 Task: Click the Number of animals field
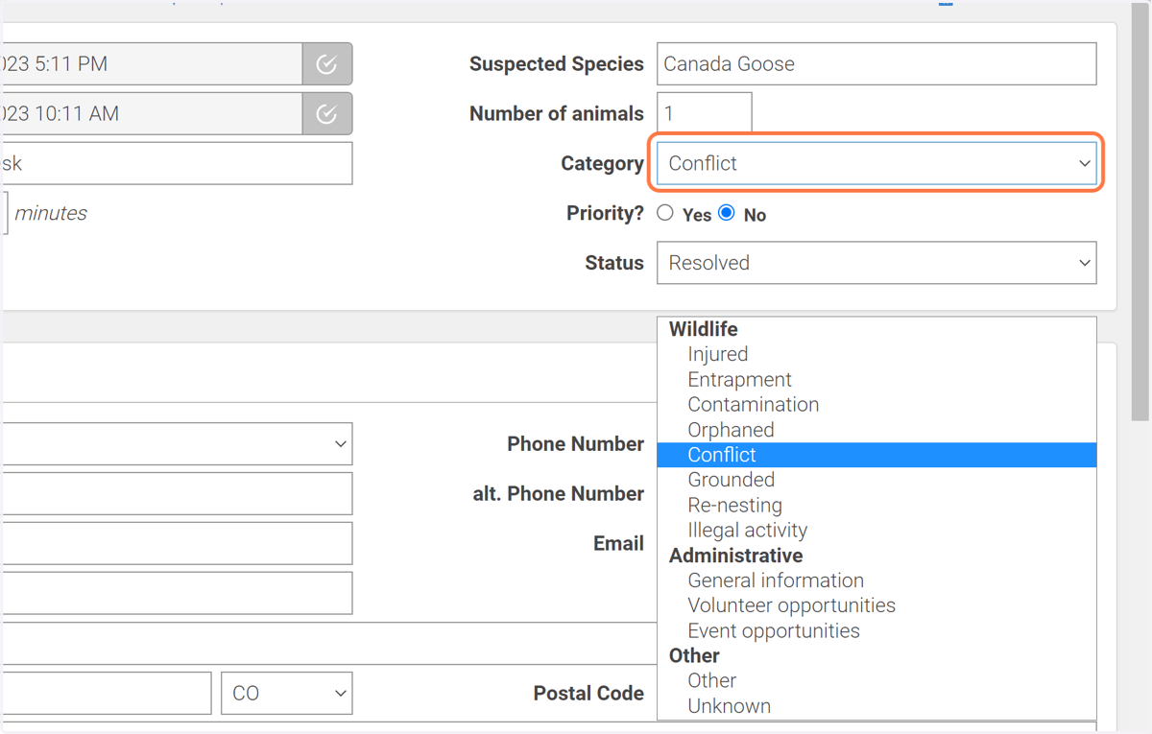705,113
